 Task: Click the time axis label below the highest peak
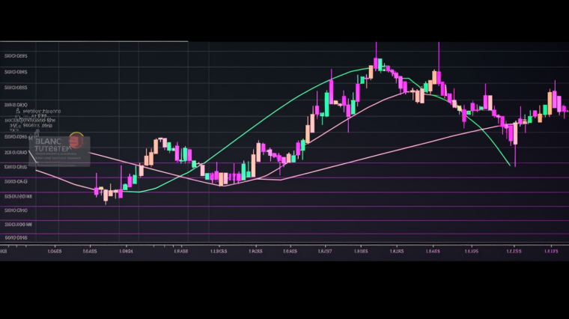pyautogui.click(x=361, y=252)
